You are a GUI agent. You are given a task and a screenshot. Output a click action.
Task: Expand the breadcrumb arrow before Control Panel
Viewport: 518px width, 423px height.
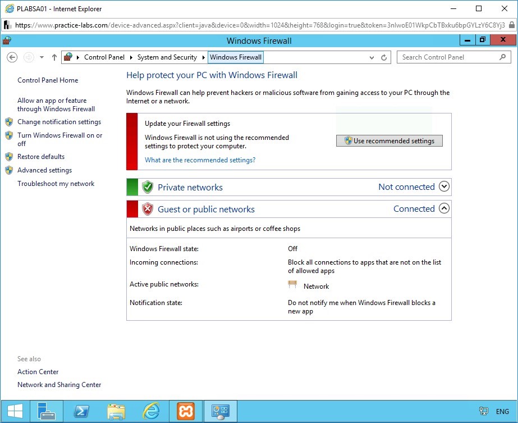[78, 57]
